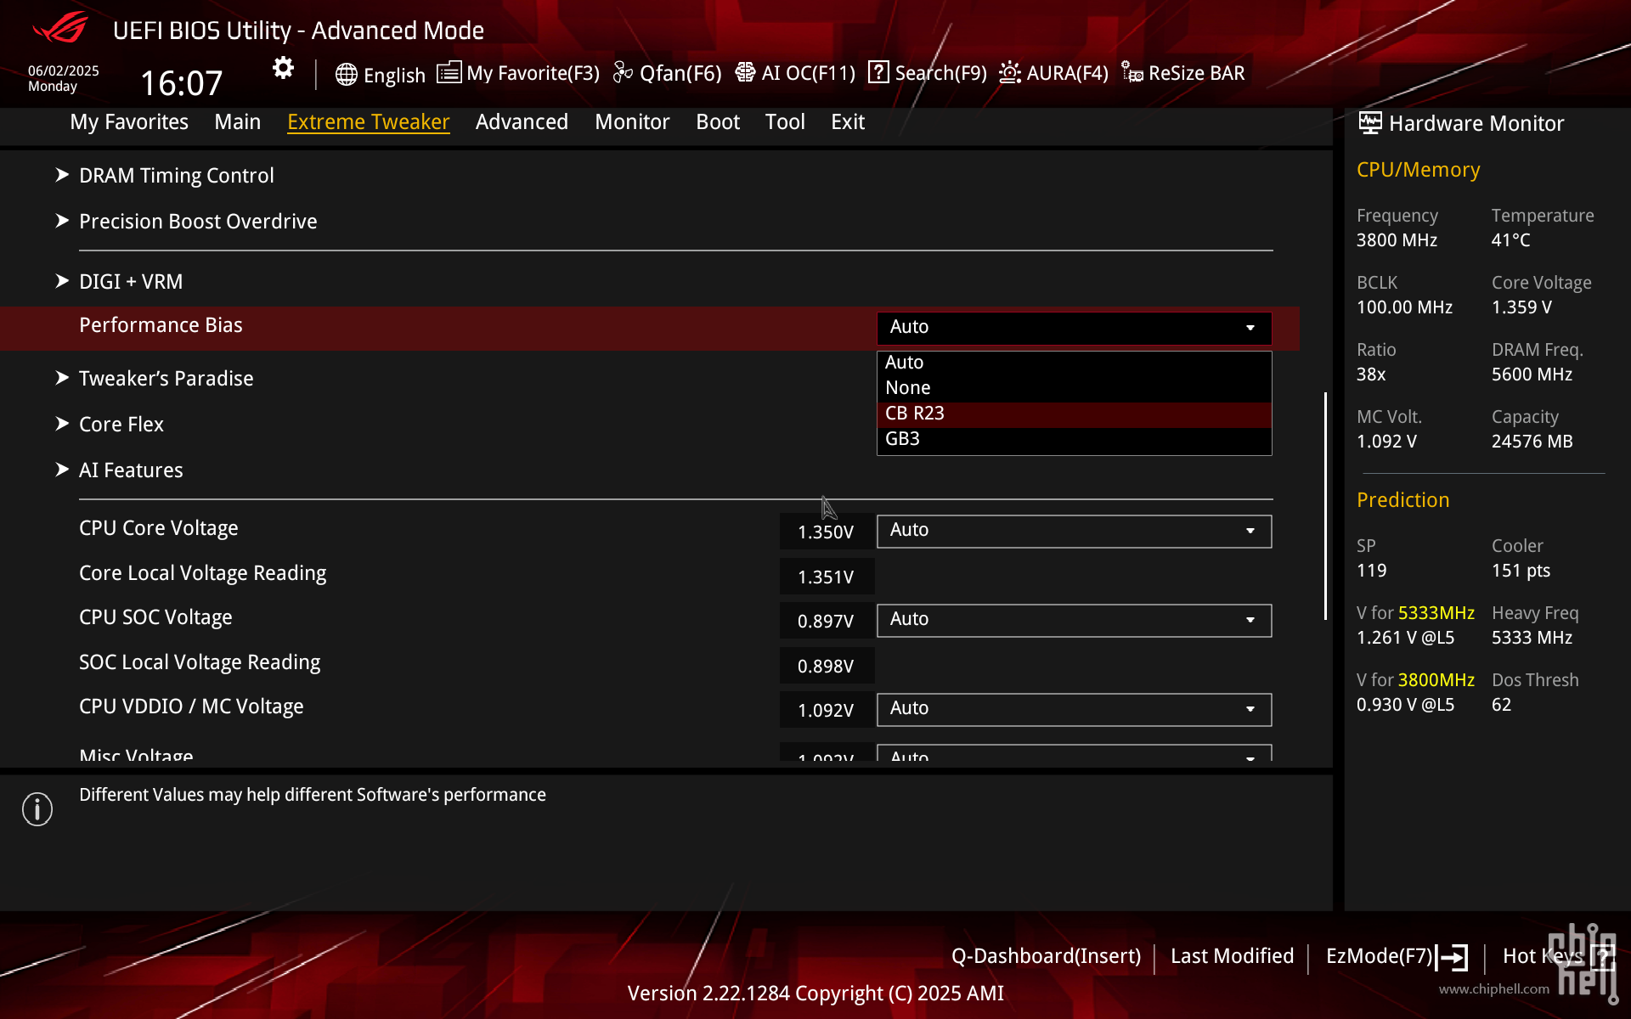Click the 06/02/2025 Monday date
This screenshot has height=1019, width=1631.
coord(64,78)
